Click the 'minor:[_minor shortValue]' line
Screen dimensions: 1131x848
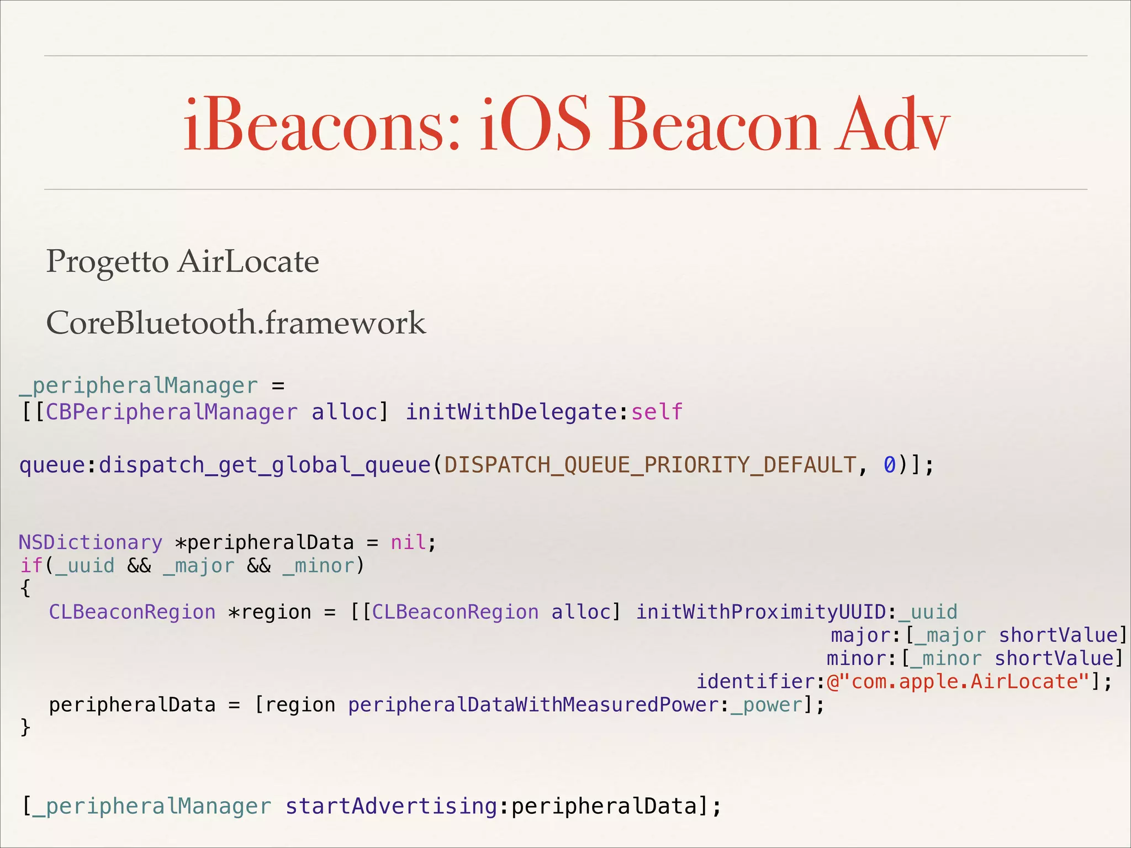(x=975, y=658)
